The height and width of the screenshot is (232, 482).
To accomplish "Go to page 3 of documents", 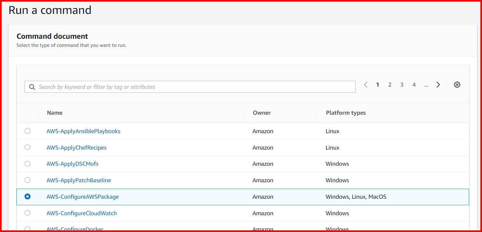I will (x=402, y=84).
